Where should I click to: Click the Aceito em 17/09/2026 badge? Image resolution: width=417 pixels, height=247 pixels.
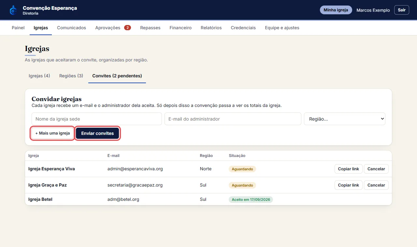tap(251, 200)
